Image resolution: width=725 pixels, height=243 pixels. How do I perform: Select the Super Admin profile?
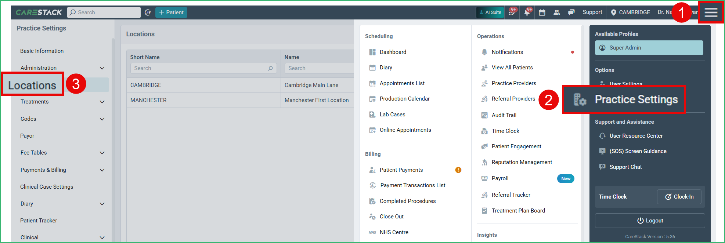click(649, 48)
